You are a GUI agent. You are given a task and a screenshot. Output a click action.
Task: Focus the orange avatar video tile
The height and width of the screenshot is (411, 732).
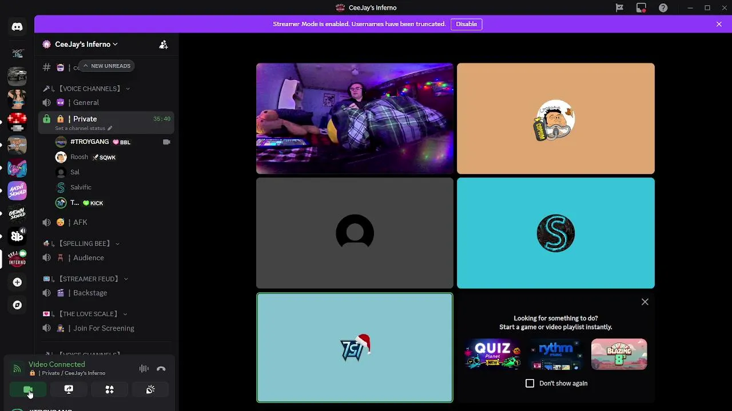(x=556, y=118)
